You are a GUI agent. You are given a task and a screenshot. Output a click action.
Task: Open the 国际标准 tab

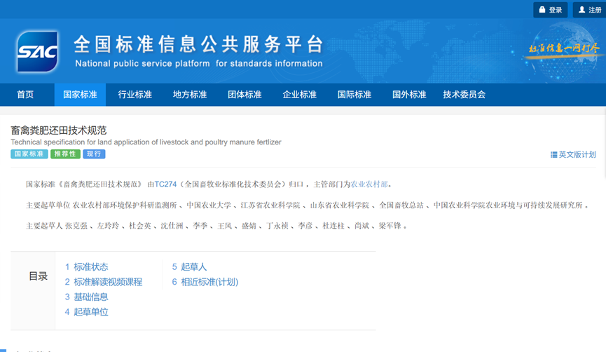(354, 95)
